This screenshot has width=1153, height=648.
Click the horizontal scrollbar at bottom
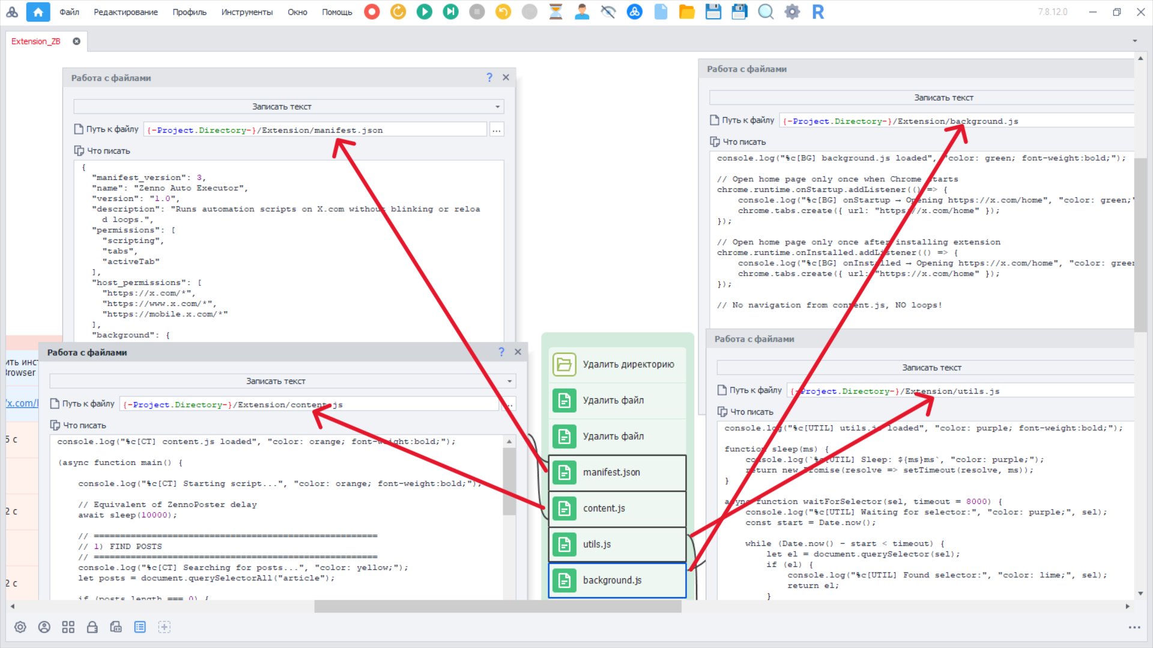(x=497, y=607)
